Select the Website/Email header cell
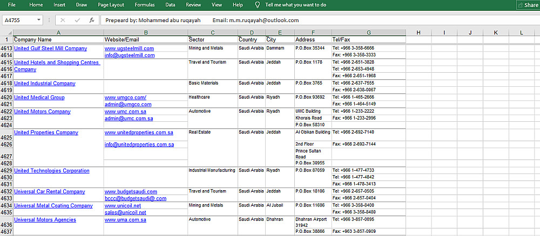Screen dimensions: 540x236 point(146,40)
